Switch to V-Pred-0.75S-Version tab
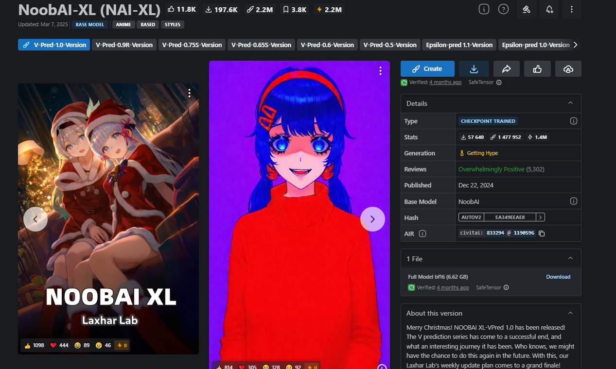This screenshot has width=616, height=369. (x=192, y=45)
